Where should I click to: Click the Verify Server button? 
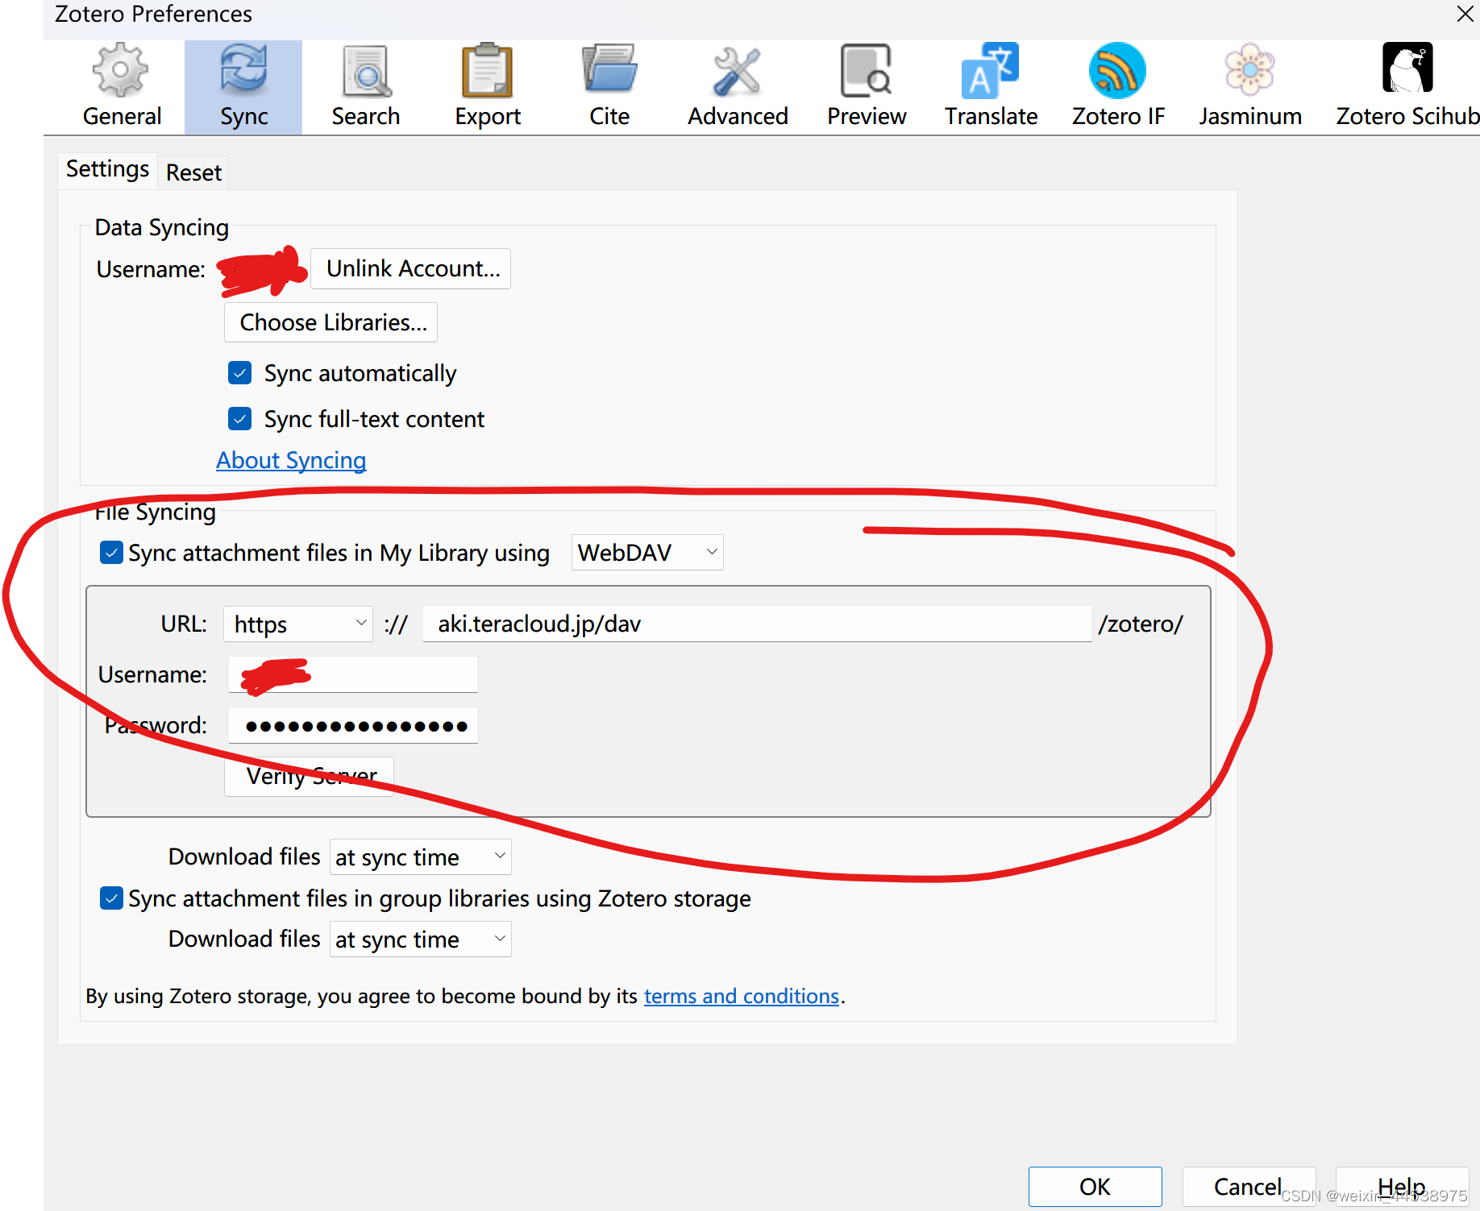310,776
